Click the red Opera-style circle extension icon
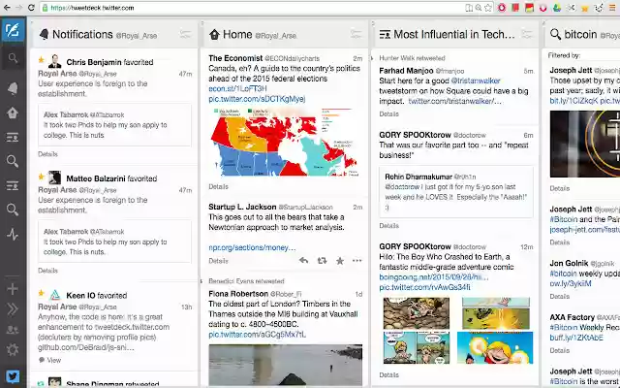Viewport: 620px width, 388px height. click(502, 8)
